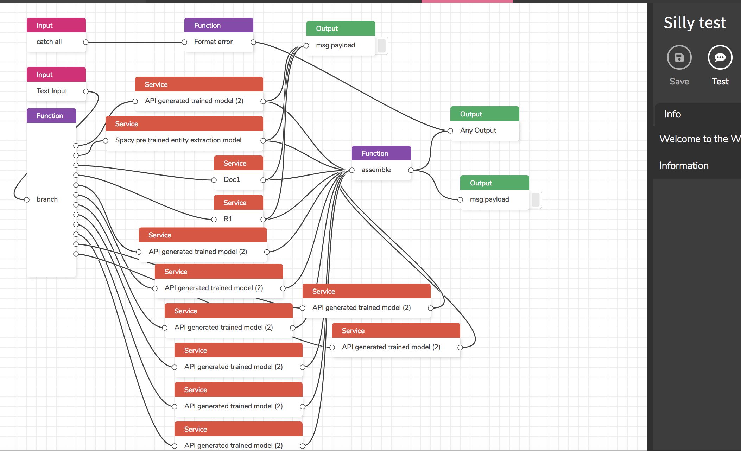
Task: Click the output port of 'Doc1'
Action: click(263, 180)
